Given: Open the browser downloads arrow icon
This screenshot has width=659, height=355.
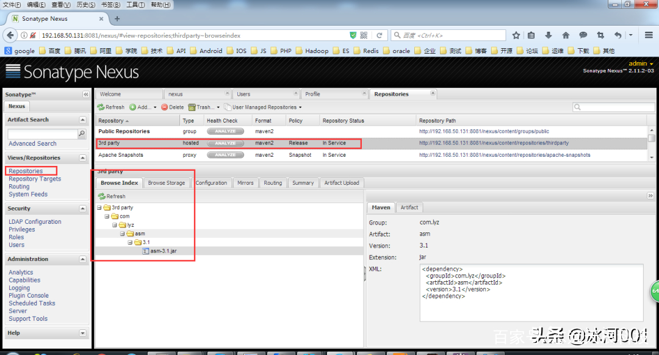Looking at the screenshot, I should coord(548,35).
